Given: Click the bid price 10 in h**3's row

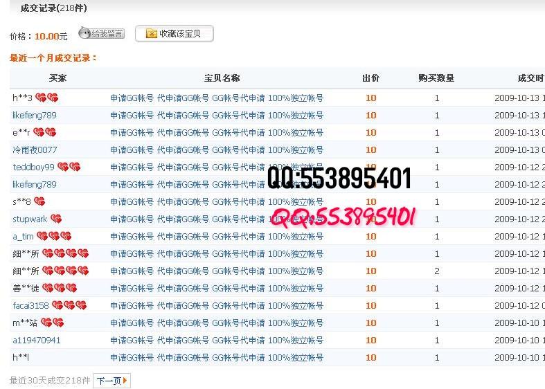Looking at the screenshot, I should pyautogui.click(x=371, y=98).
